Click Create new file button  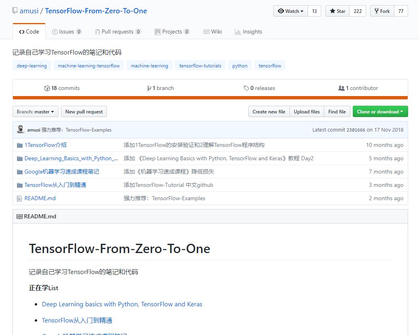(269, 112)
